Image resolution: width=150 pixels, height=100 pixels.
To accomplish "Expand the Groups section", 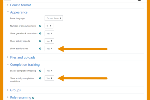I will click(15, 90).
